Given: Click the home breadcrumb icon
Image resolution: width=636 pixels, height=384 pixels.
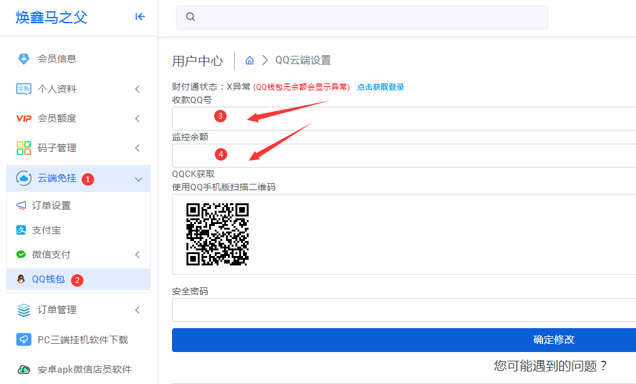Looking at the screenshot, I should 249,60.
